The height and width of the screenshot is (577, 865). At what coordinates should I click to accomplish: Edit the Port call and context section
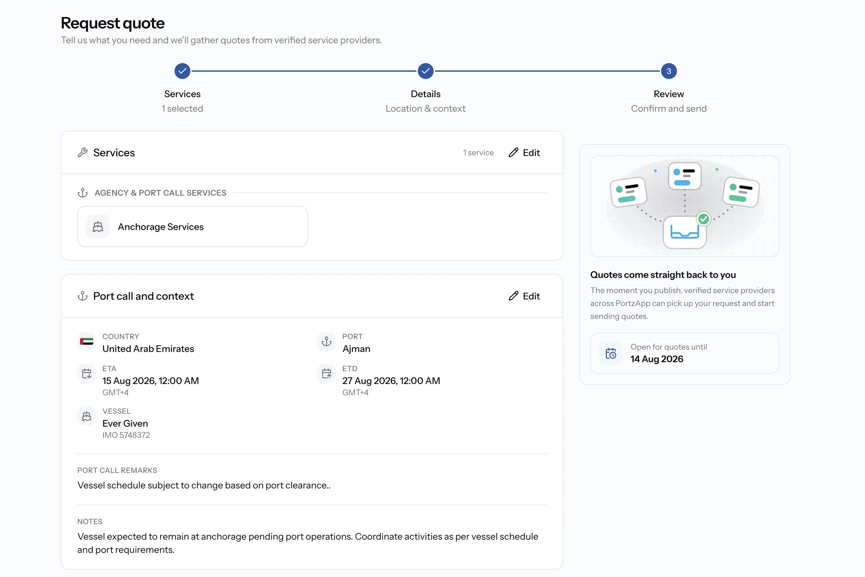(524, 296)
